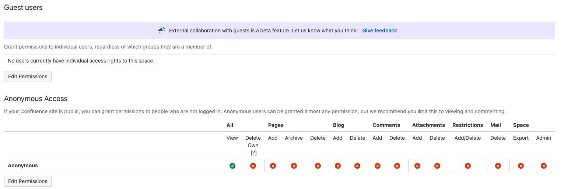Click the megaphone icon in the beta banner

pyautogui.click(x=162, y=31)
